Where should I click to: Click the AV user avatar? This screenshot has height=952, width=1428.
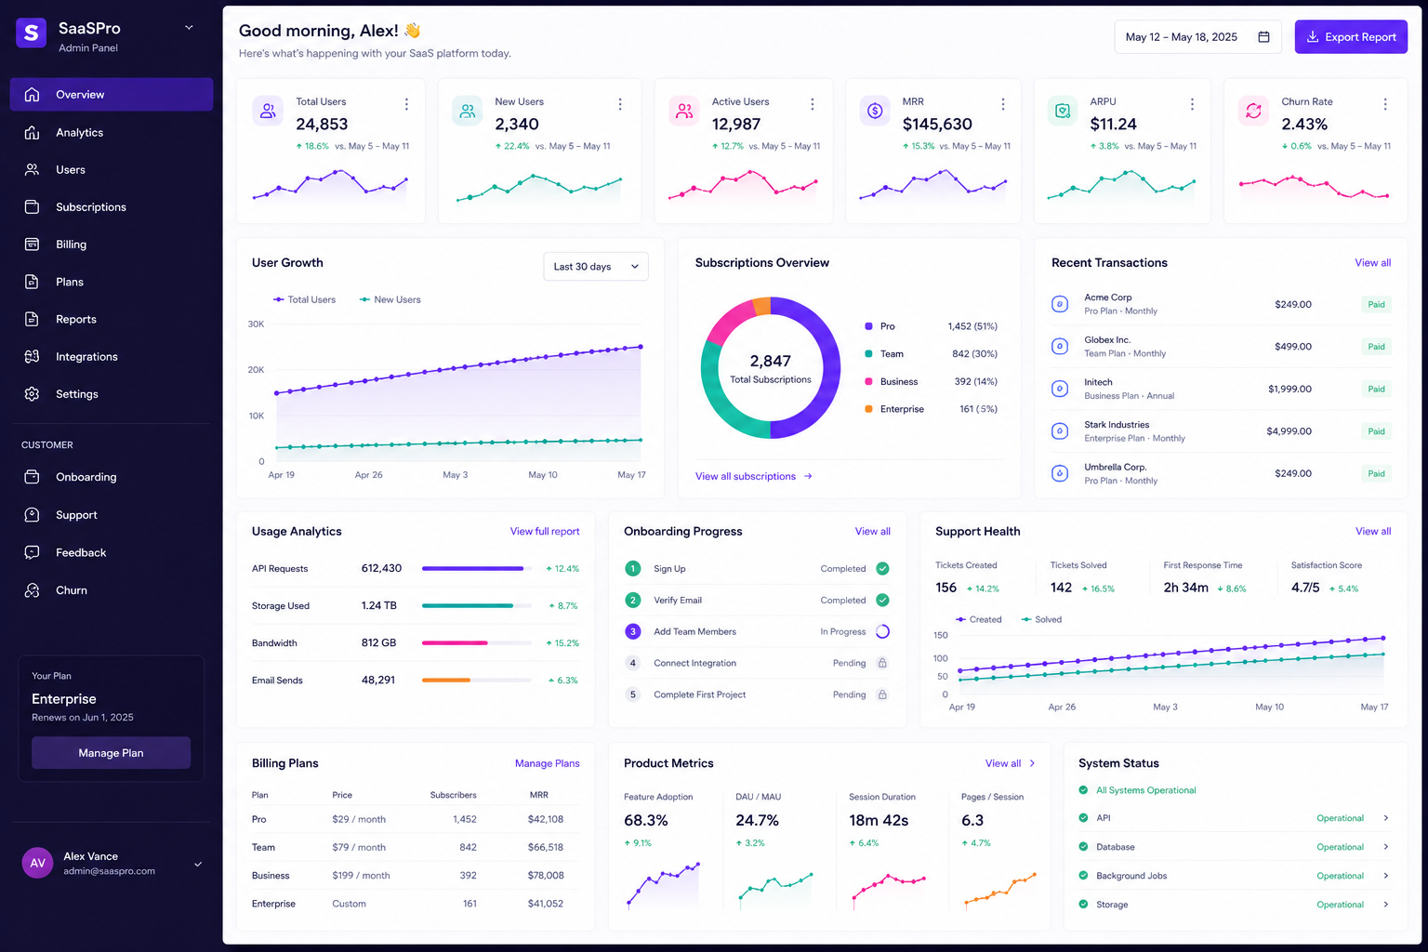pyautogui.click(x=37, y=863)
